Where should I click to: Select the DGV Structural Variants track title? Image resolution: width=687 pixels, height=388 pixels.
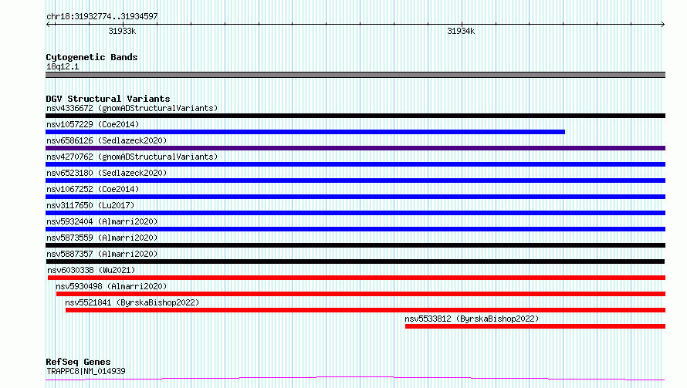pyautogui.click(x=108, y=99)
